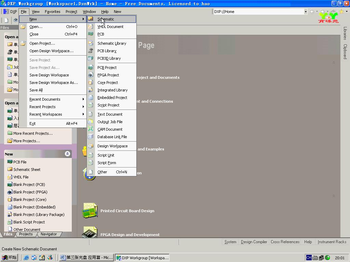The height and width of the screenshot is (262, 350).
Task: Click the FPGA Project icon
Action: coord(91,75)
